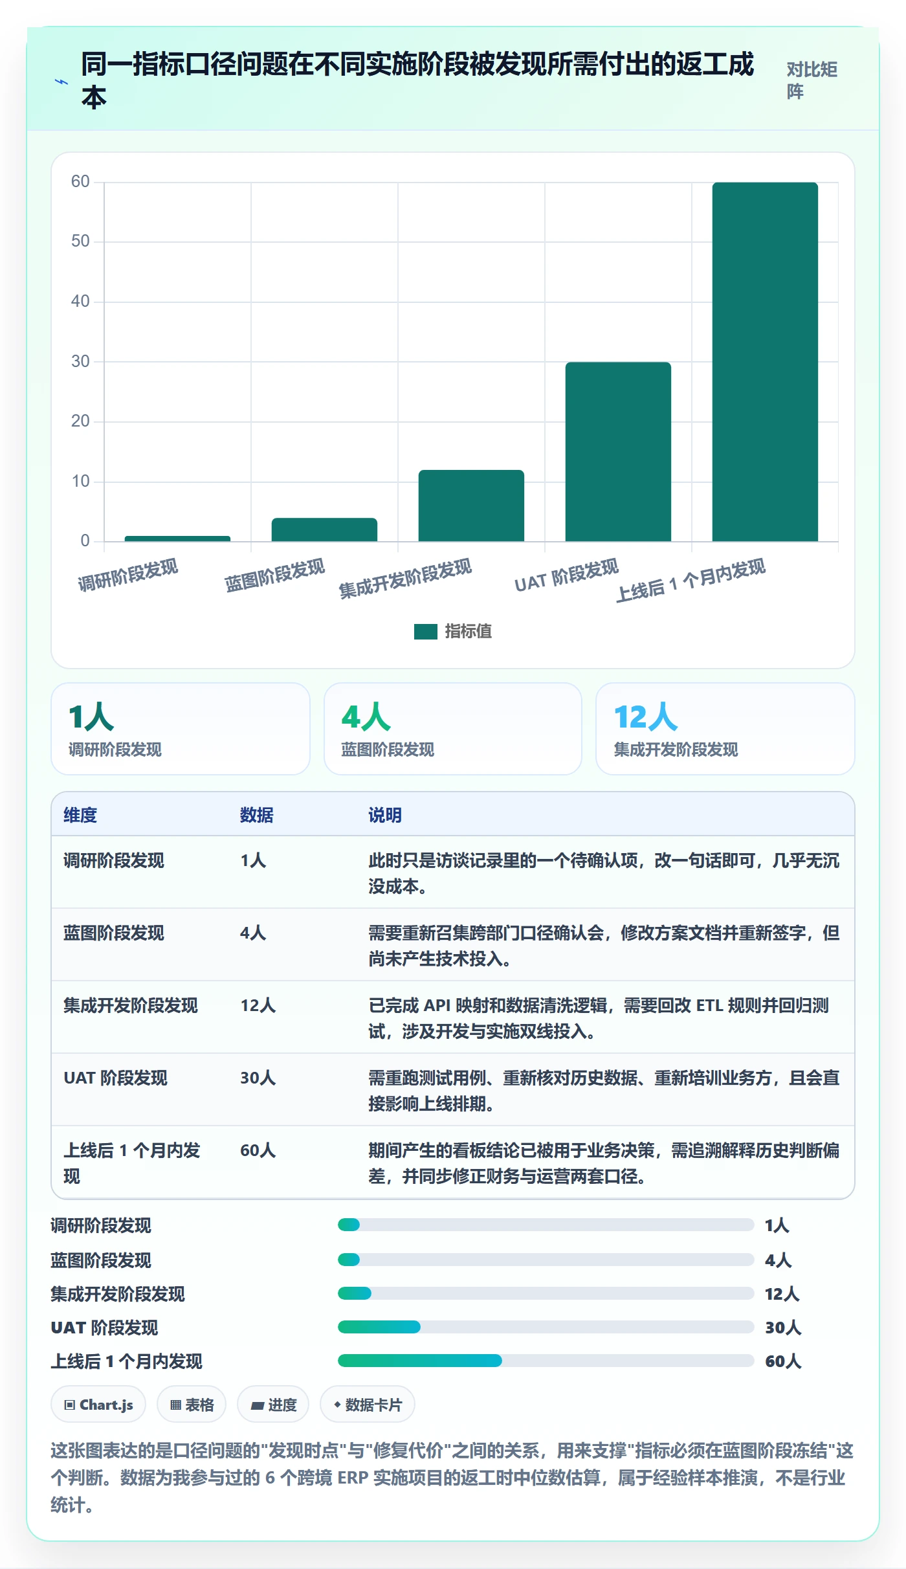Click the UAT 阶段发现 progress bar
Viewport: 906px width, 1569px height.
point(546,1327)
